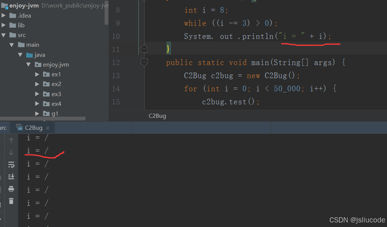The image size is (387, 227).
Task: Clear console output with trash icon
Action: (x=11, y=201)
